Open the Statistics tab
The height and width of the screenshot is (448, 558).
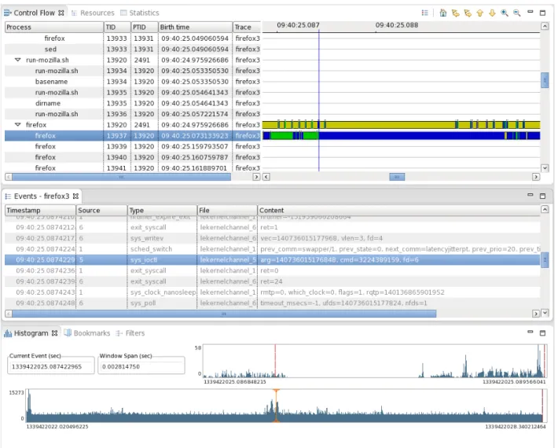coord(140,13)
